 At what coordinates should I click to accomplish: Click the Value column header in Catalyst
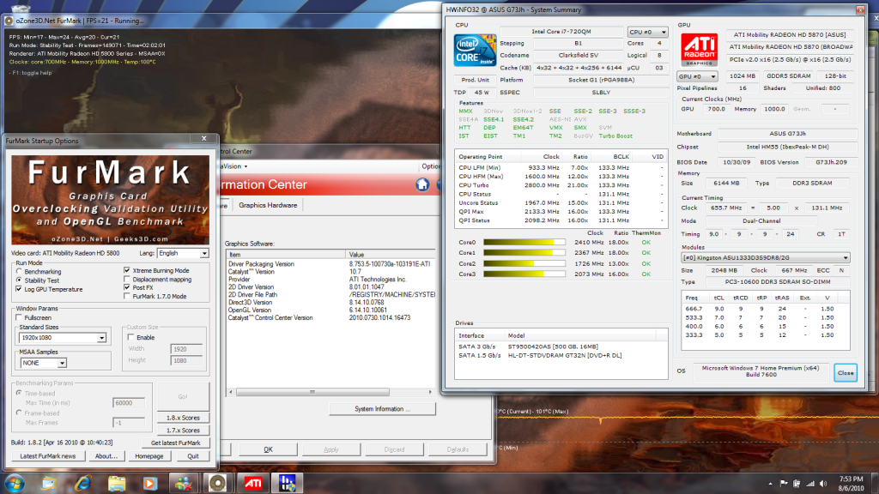(391, 254)
